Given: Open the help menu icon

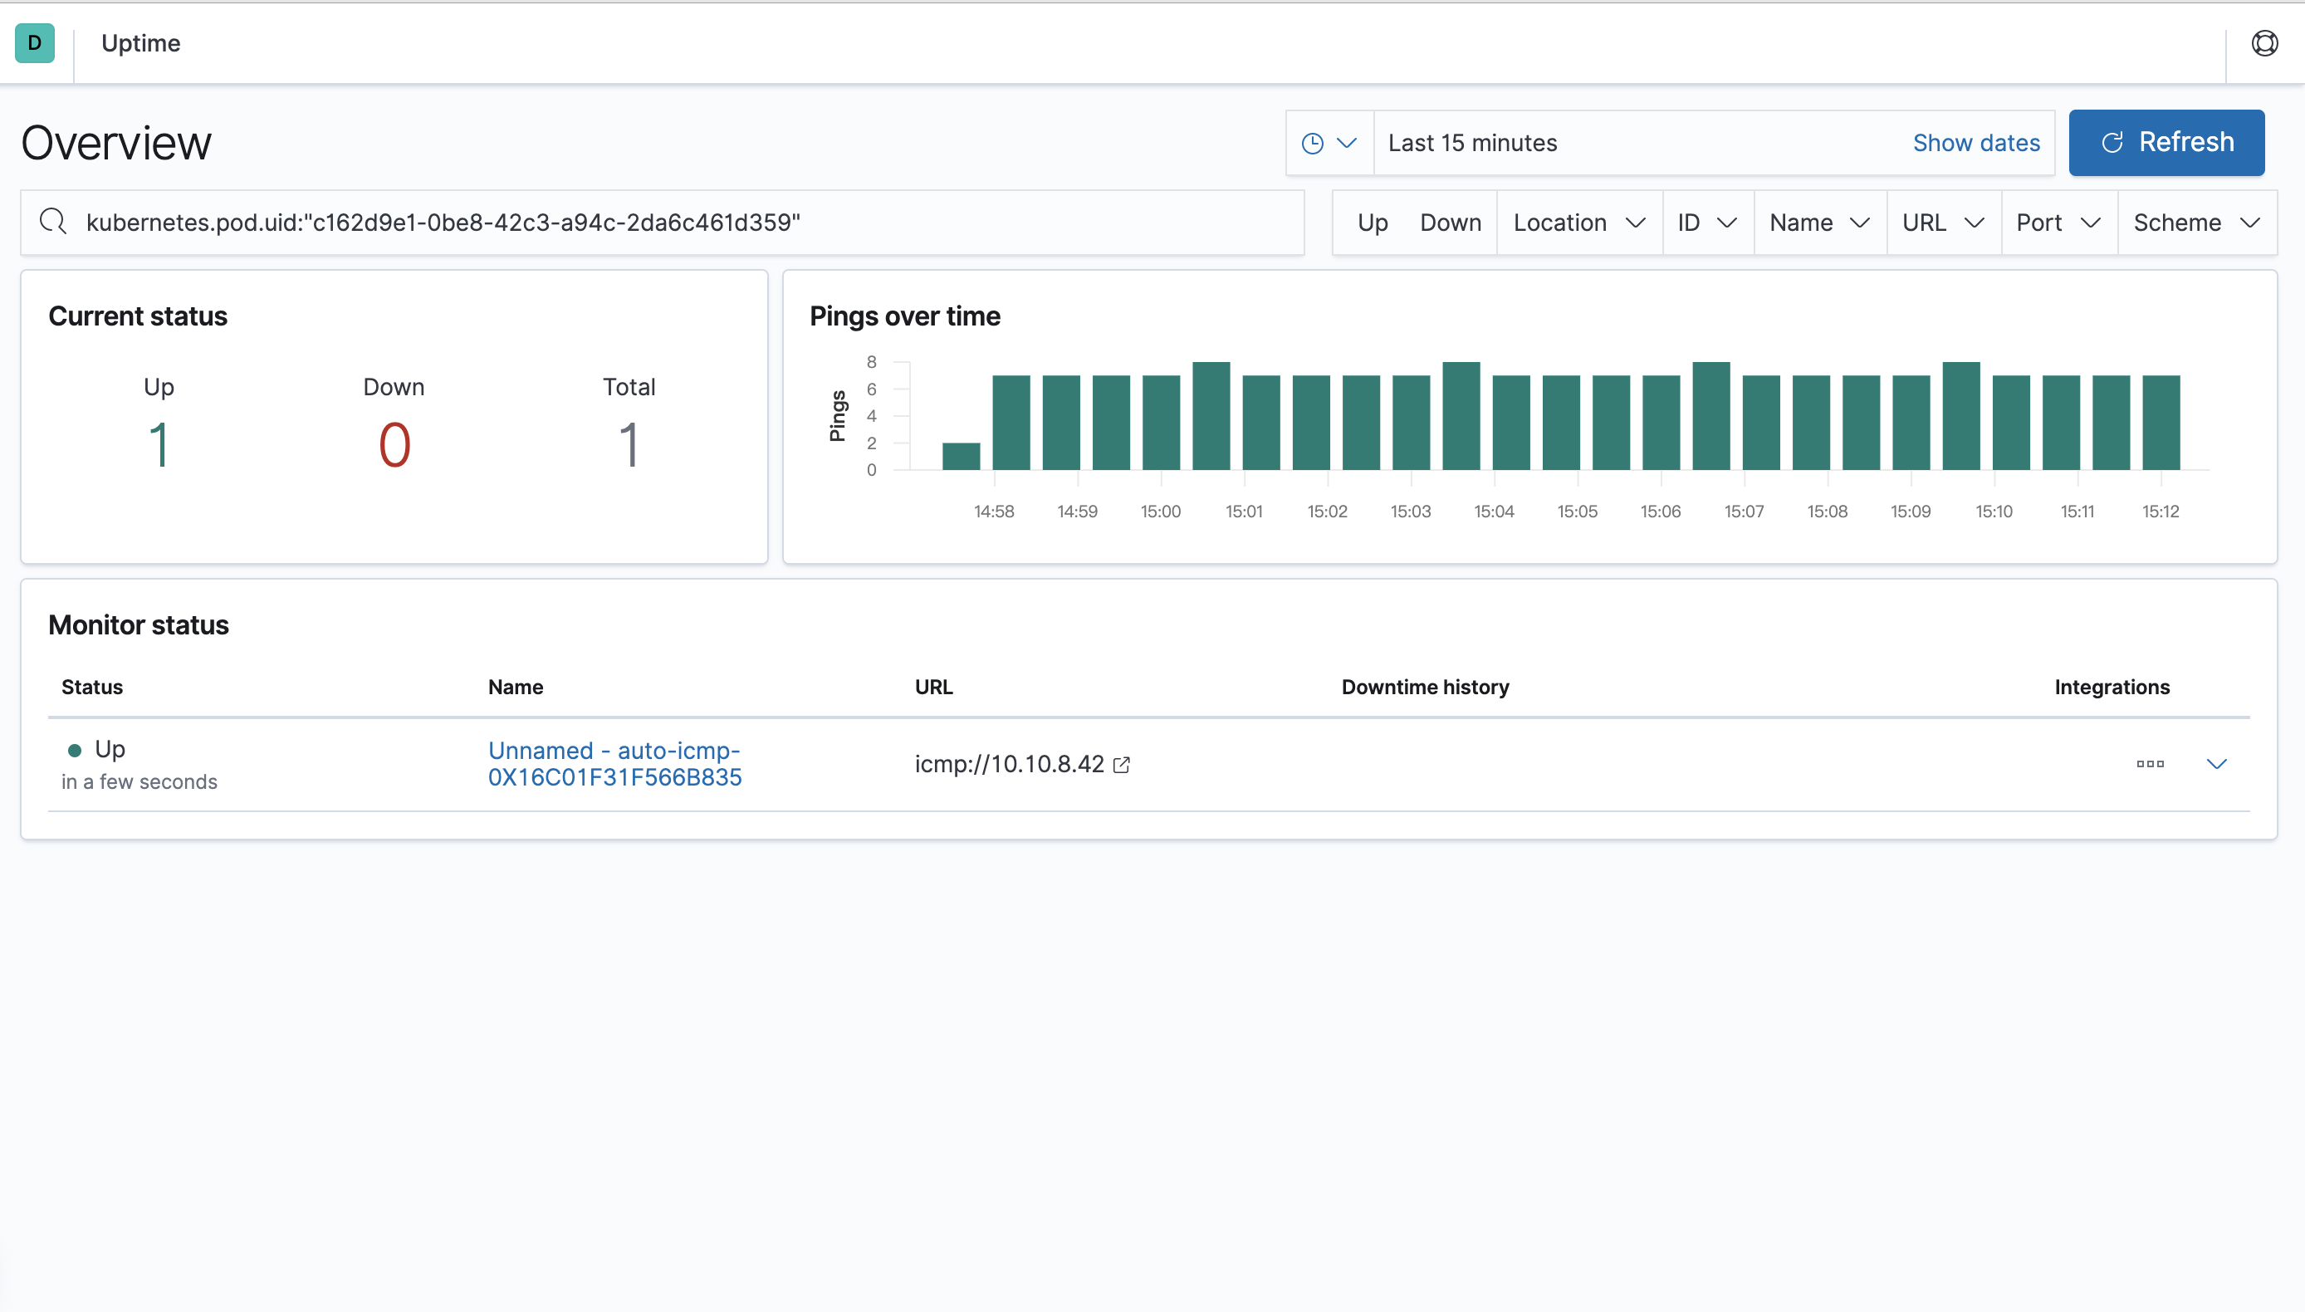Looking at the screenshot, I should (x=2263, y=43).
